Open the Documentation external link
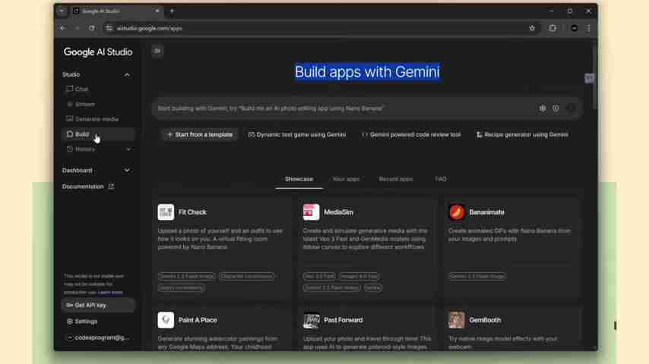 88,187
